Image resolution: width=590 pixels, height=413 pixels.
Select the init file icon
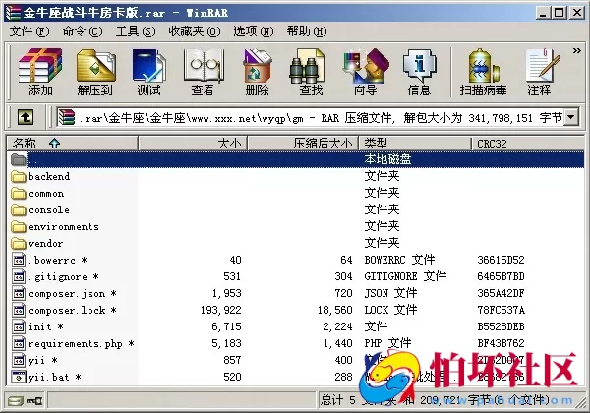pos(19,326)
